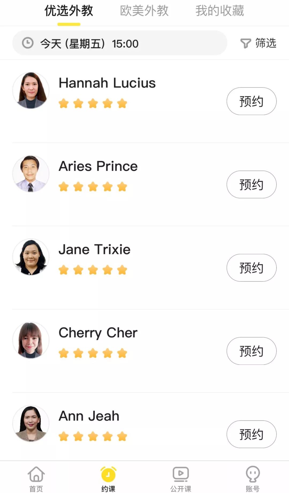This screenshot has width=289, height=493.
Task: Tap 预约 next to Cherry Cher
Action: (251, 351)
